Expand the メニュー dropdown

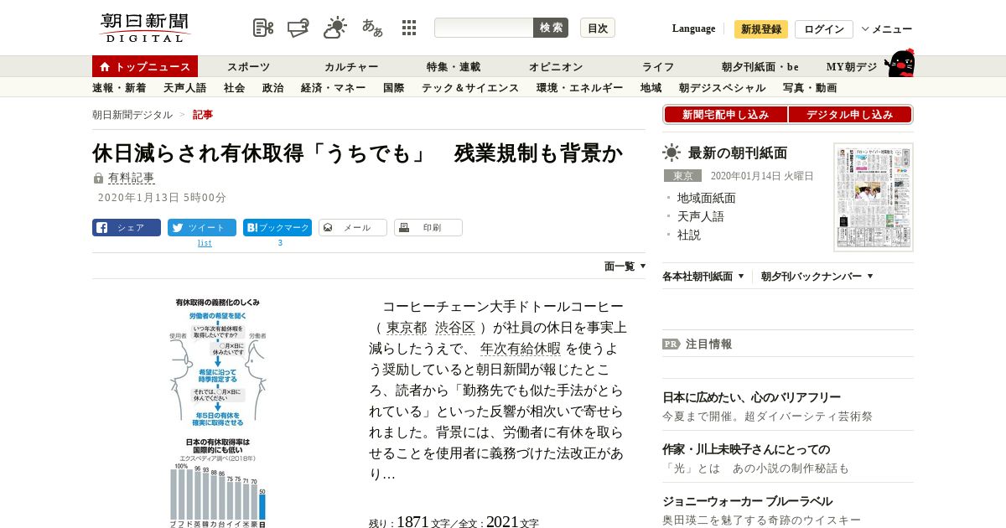887,29
